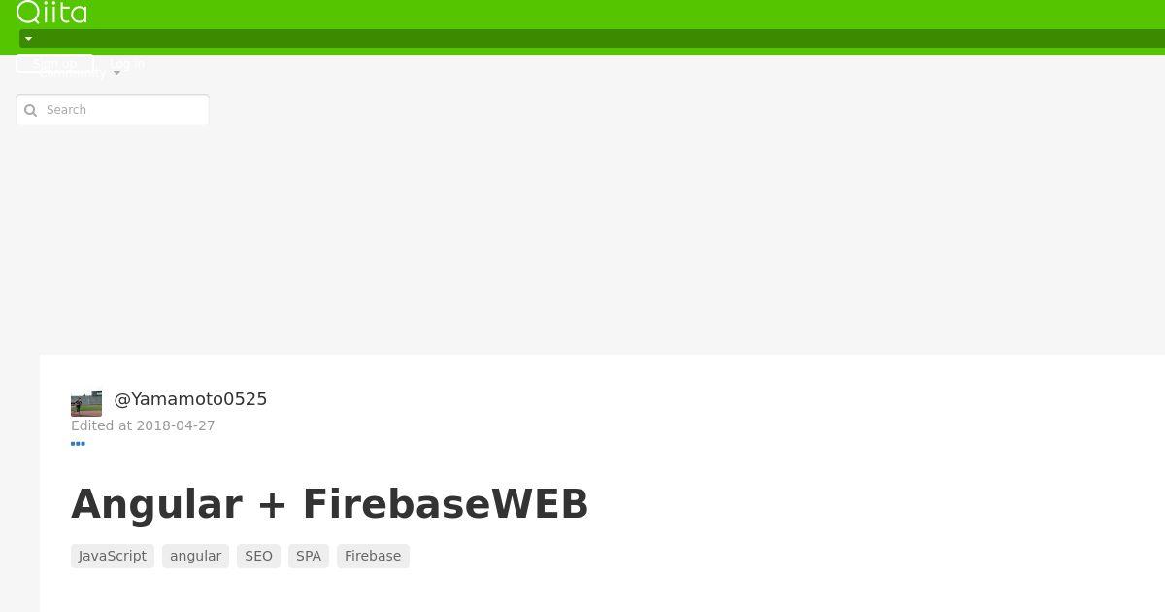Open the Qiita logo home link
Viewport: 1165px width, 612px height.
(51, 12)
